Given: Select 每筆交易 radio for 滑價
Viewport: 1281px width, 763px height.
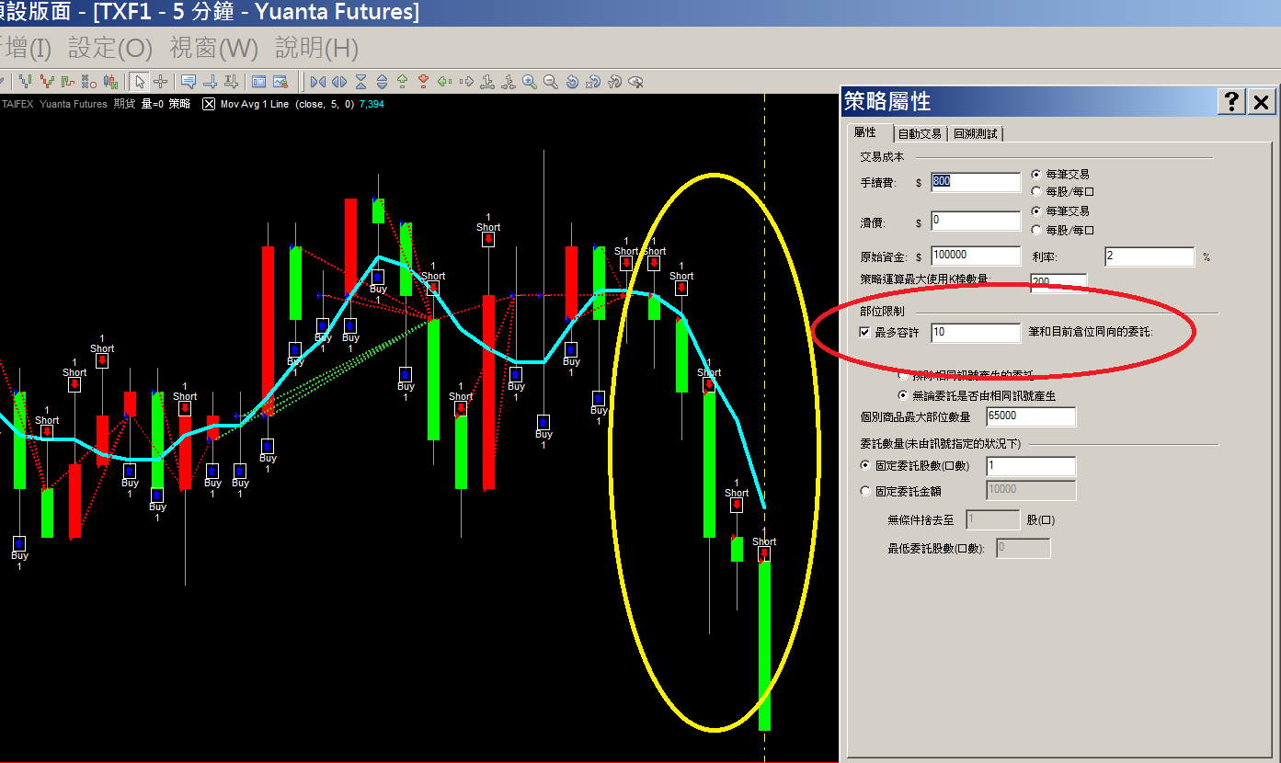Looking at the screenshot, I should 1037,211.
